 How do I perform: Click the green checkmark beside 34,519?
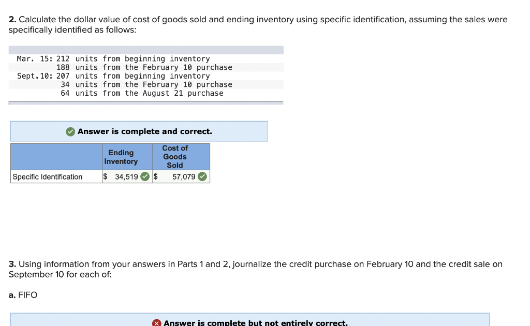click(145, 176)
